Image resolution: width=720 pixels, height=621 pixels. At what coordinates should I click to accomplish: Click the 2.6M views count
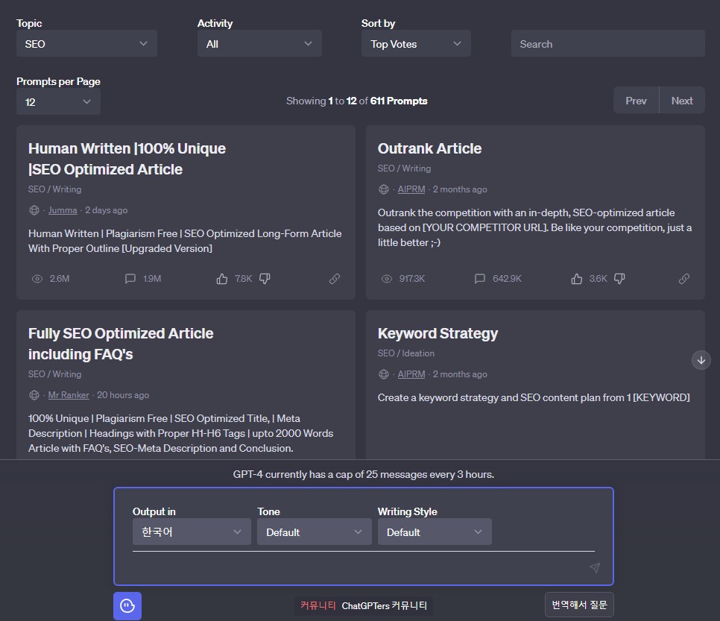[60, 279]
